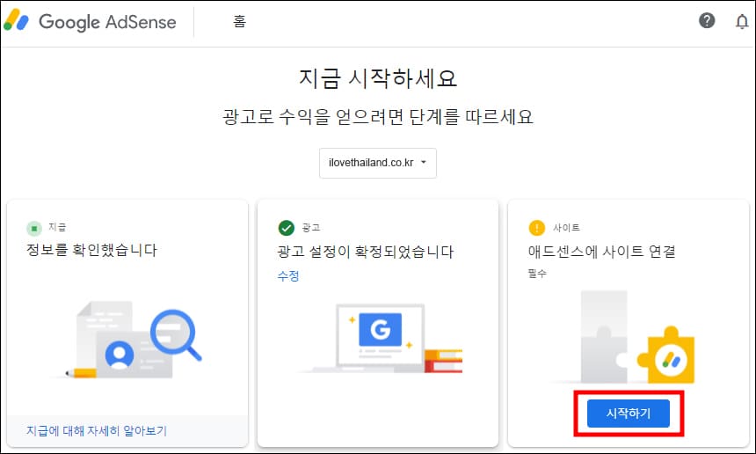The height and width of the screenshot is (454, 756).
Task: Click the Google AdSense logo
Action: (91, 21)
